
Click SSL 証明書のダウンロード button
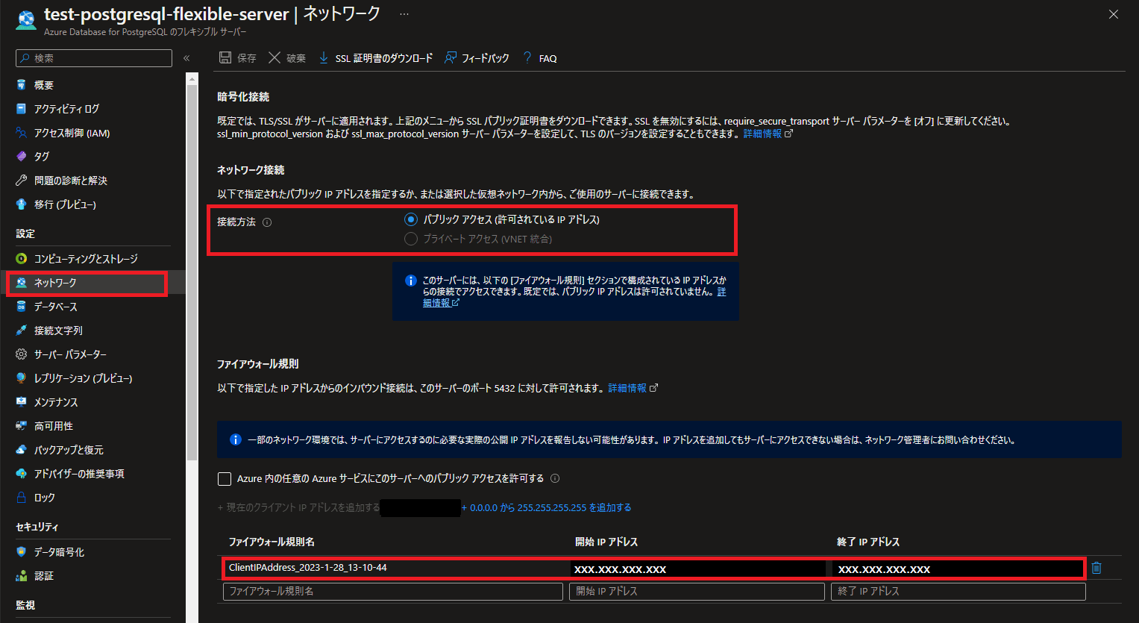(x=375, y=57)
